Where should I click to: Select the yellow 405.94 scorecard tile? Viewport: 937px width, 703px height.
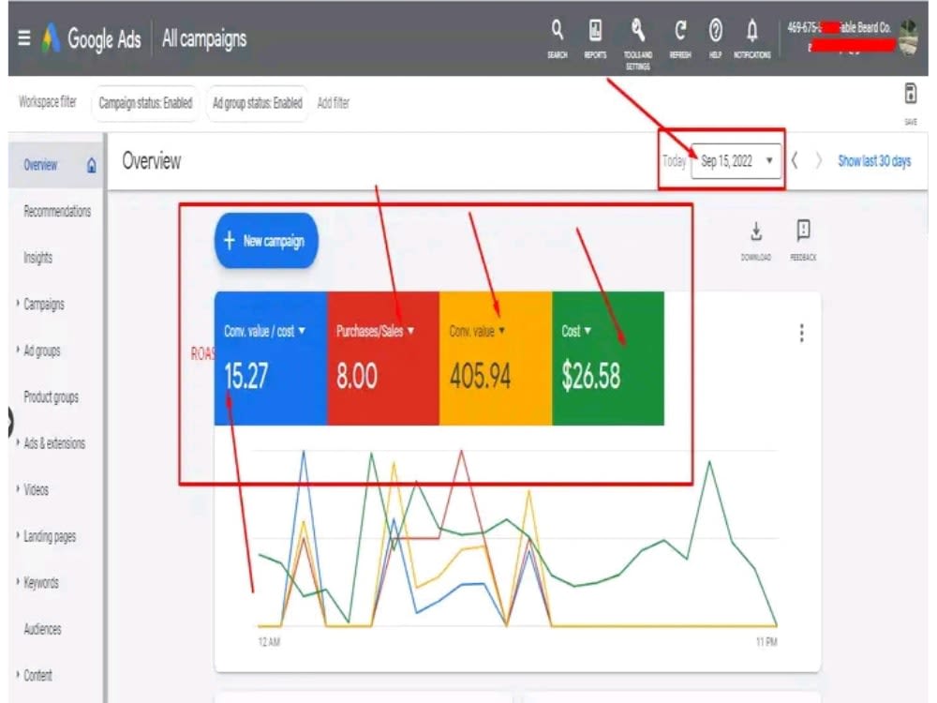coord(496,359)
